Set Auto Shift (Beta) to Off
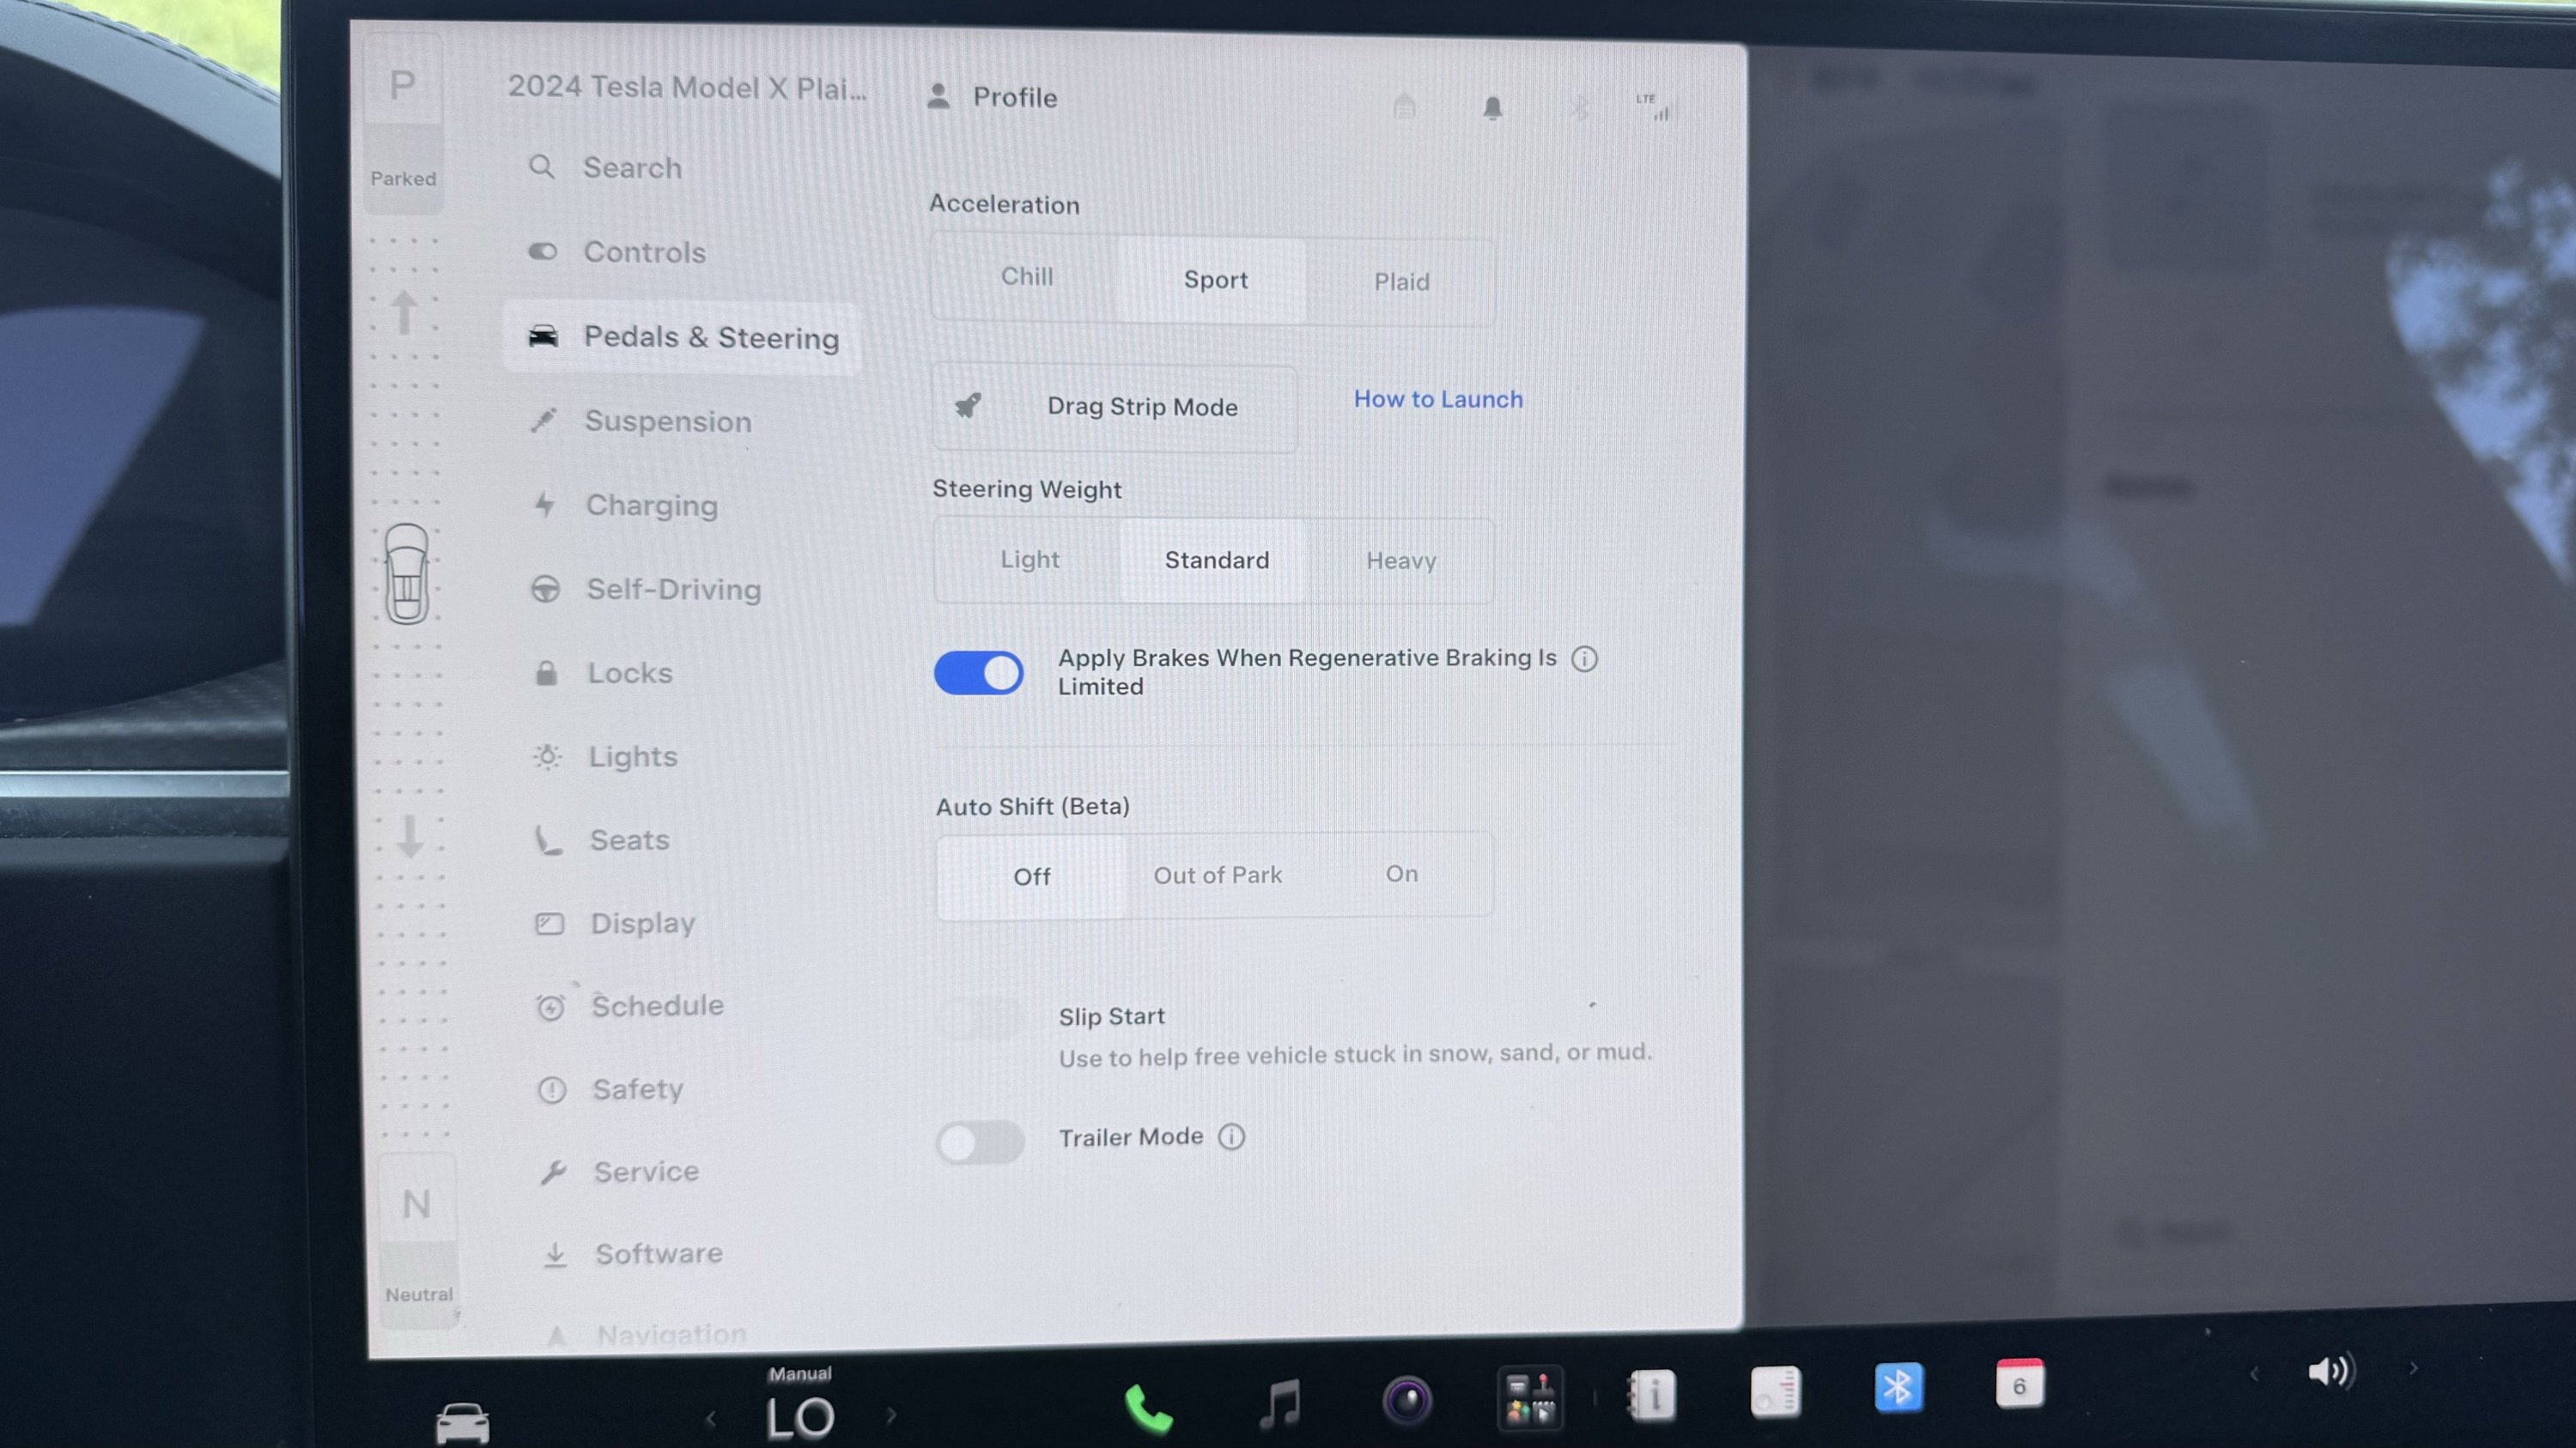Screen dimensions: 2576x1448 click(1032, 877)
